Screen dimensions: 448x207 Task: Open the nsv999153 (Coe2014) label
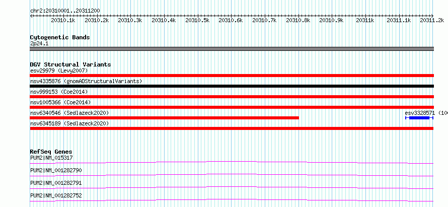(59, 92)
